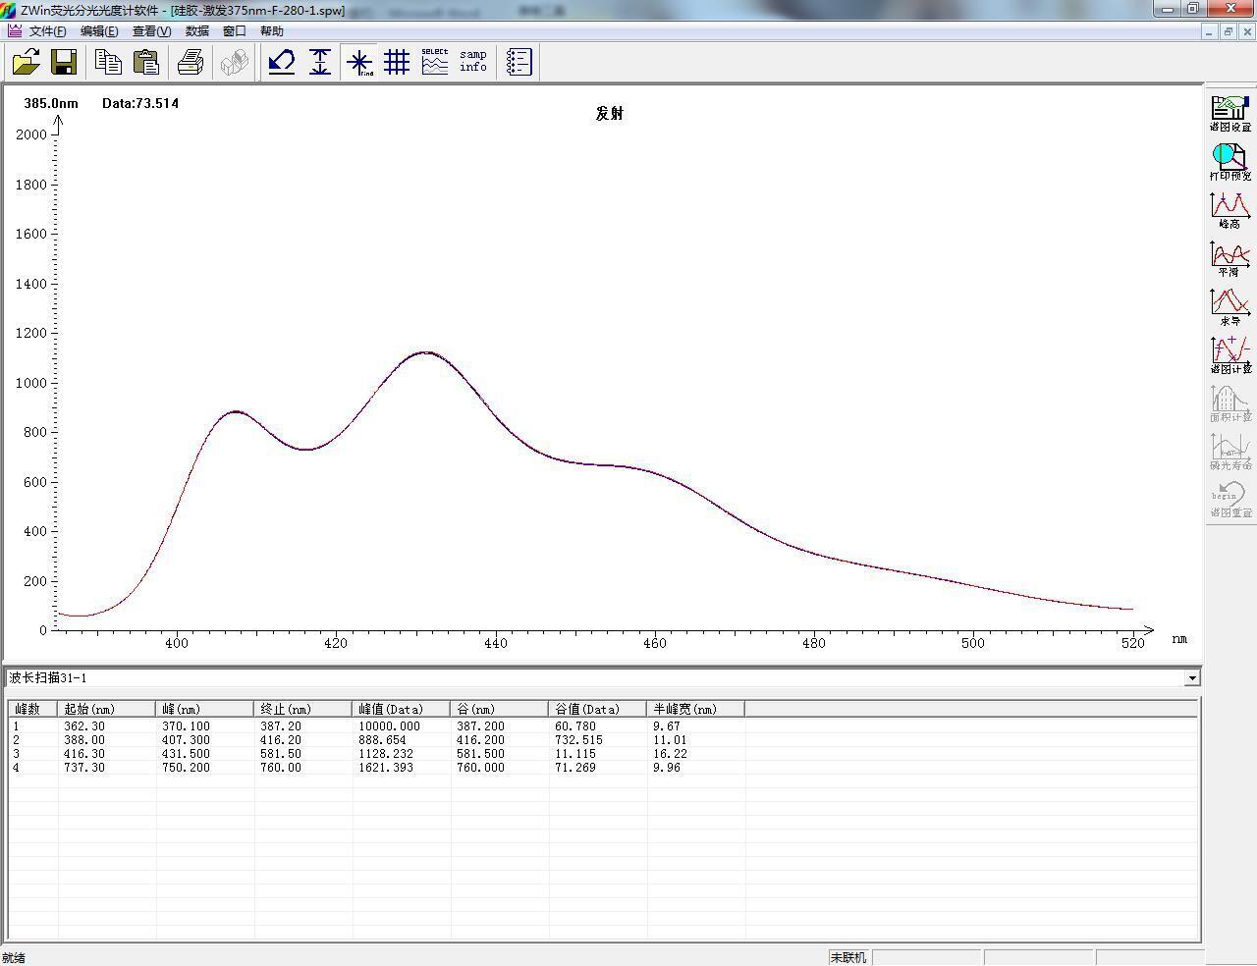
Task: Click the undo zoom arrow icon
Action: [x=282, y=62]
